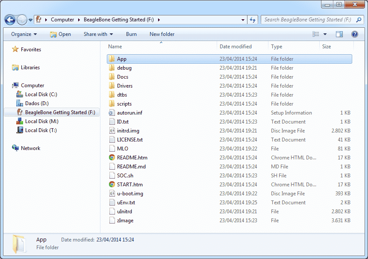Sort by the Type column header
The width and height of the screenshot is (368, 259).
[277, 47]
